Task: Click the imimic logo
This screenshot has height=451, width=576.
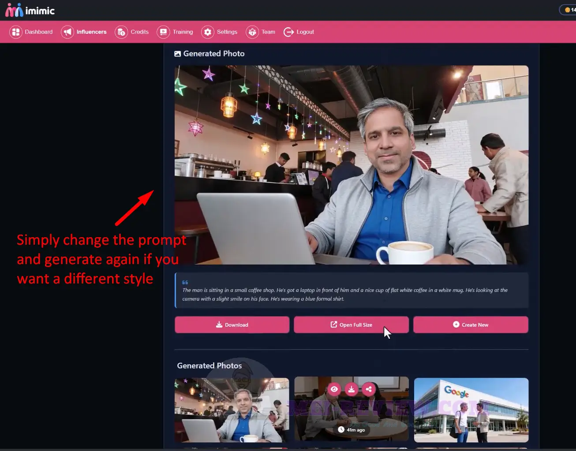Action: [30, 10]
